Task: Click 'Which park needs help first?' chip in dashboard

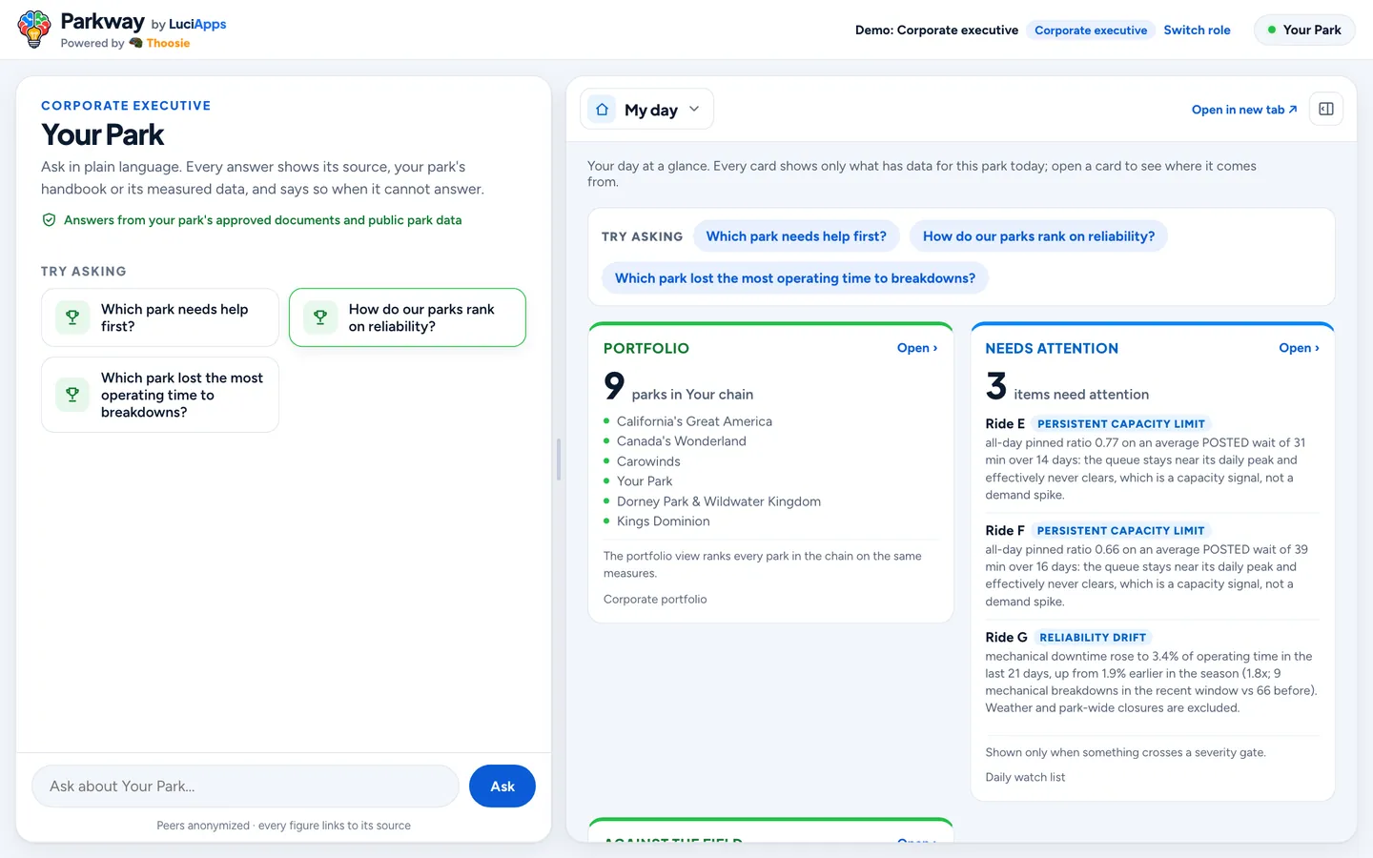Action: [796, 236]
